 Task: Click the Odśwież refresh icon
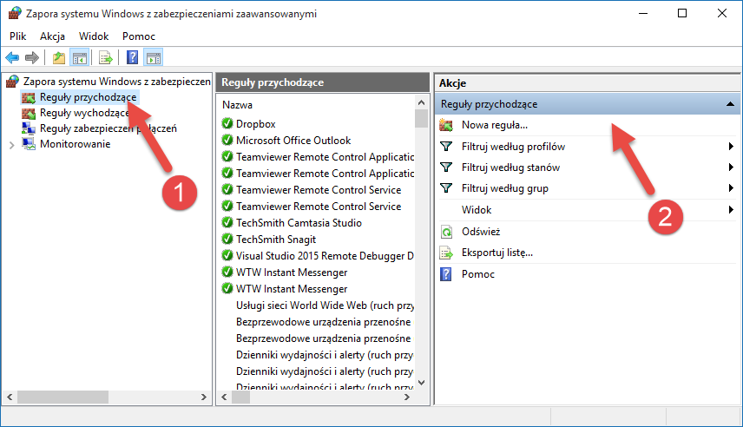coord(447,232)
